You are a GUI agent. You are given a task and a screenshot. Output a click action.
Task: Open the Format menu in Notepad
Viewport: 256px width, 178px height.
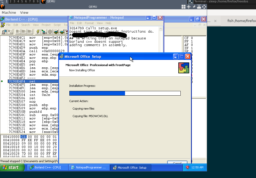(89, 23)
